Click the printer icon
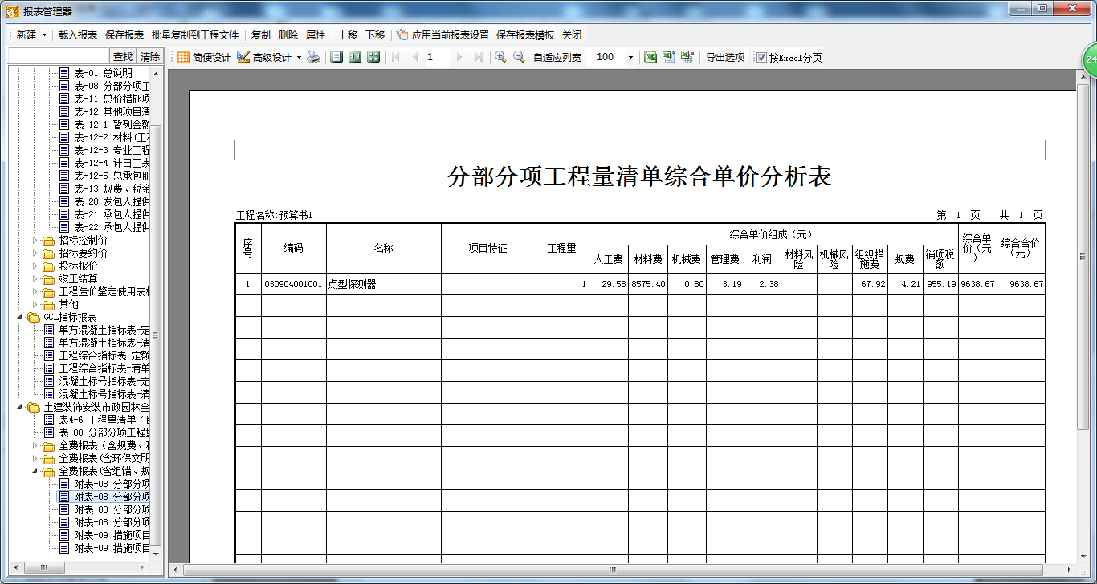 click(x=314, y=58)
